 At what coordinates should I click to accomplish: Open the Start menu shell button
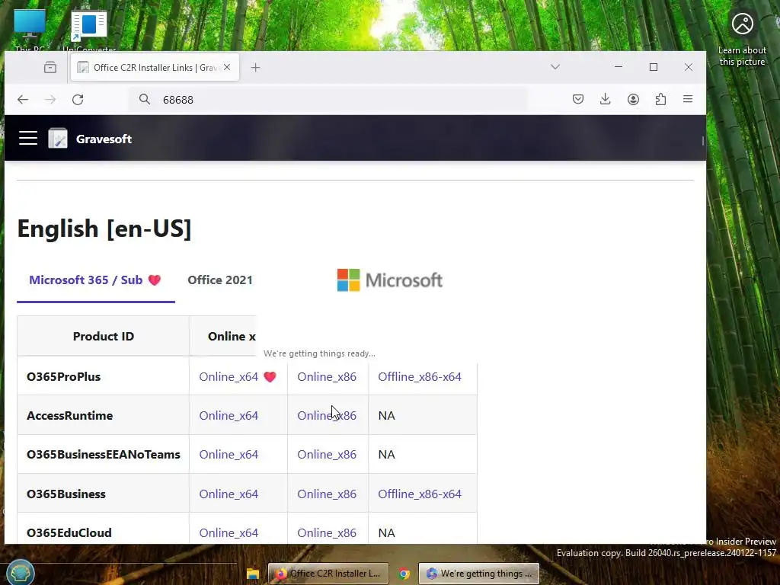tap(20, 573)
